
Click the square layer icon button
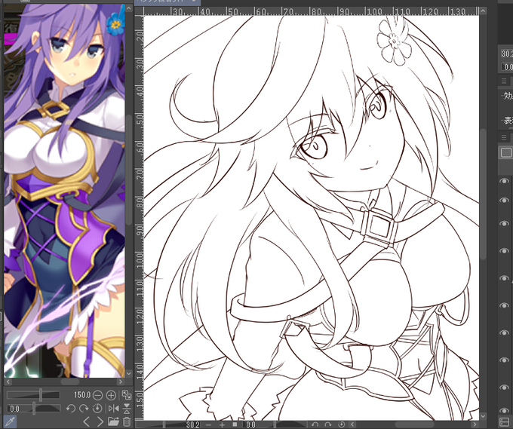pyautogui.click(x=505, y=152)
